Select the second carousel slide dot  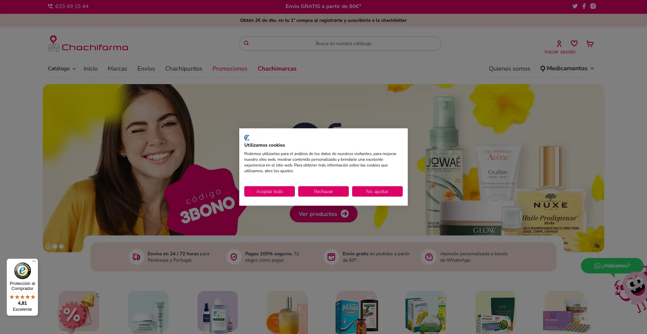55,247
